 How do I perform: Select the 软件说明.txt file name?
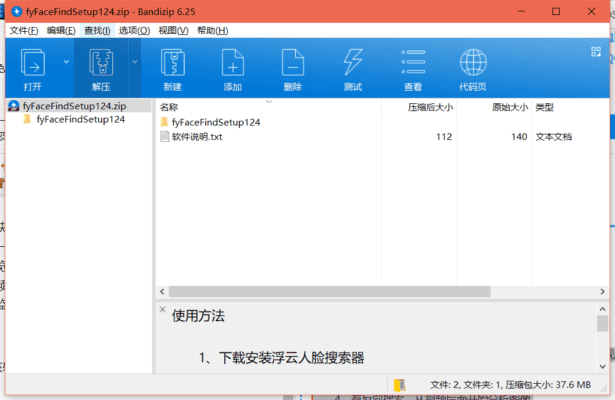click(x=197, y=137)
